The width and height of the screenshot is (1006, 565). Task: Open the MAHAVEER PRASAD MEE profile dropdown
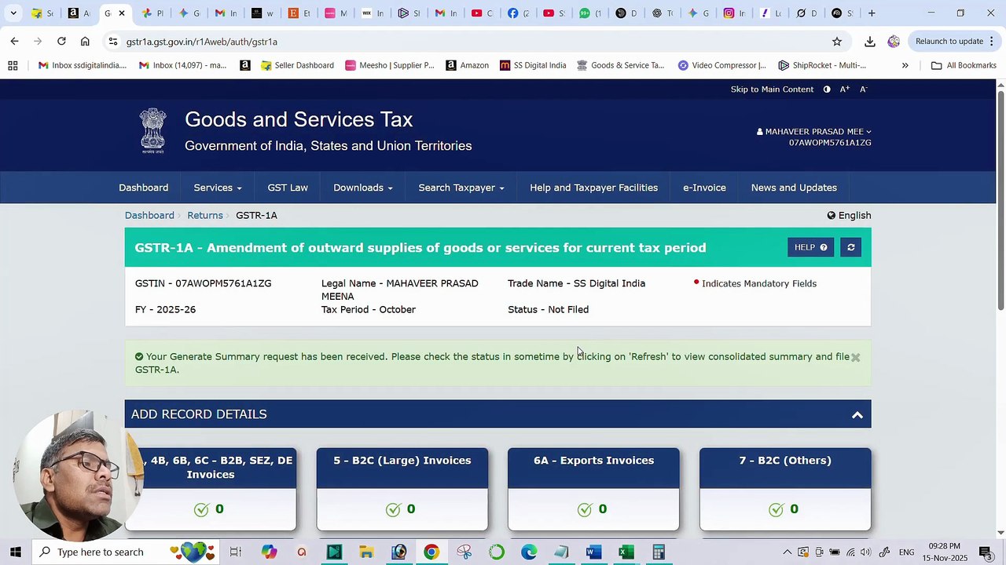(x=814, y=131)
